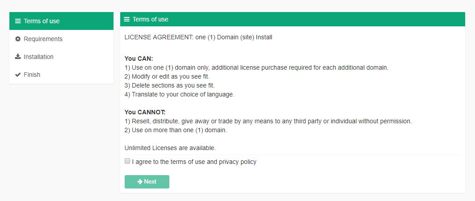This screenshot has height=201, width=475.
Task: Go to the Installation step
Action: coord(62,57)
